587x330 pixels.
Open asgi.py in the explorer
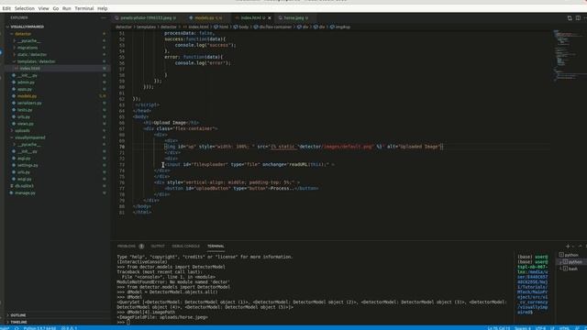pos(24,159)
